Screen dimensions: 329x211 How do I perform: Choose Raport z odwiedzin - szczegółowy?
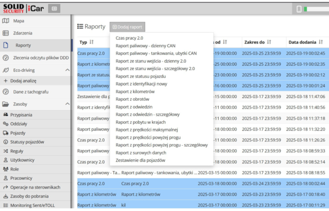(x=148, y=115)
